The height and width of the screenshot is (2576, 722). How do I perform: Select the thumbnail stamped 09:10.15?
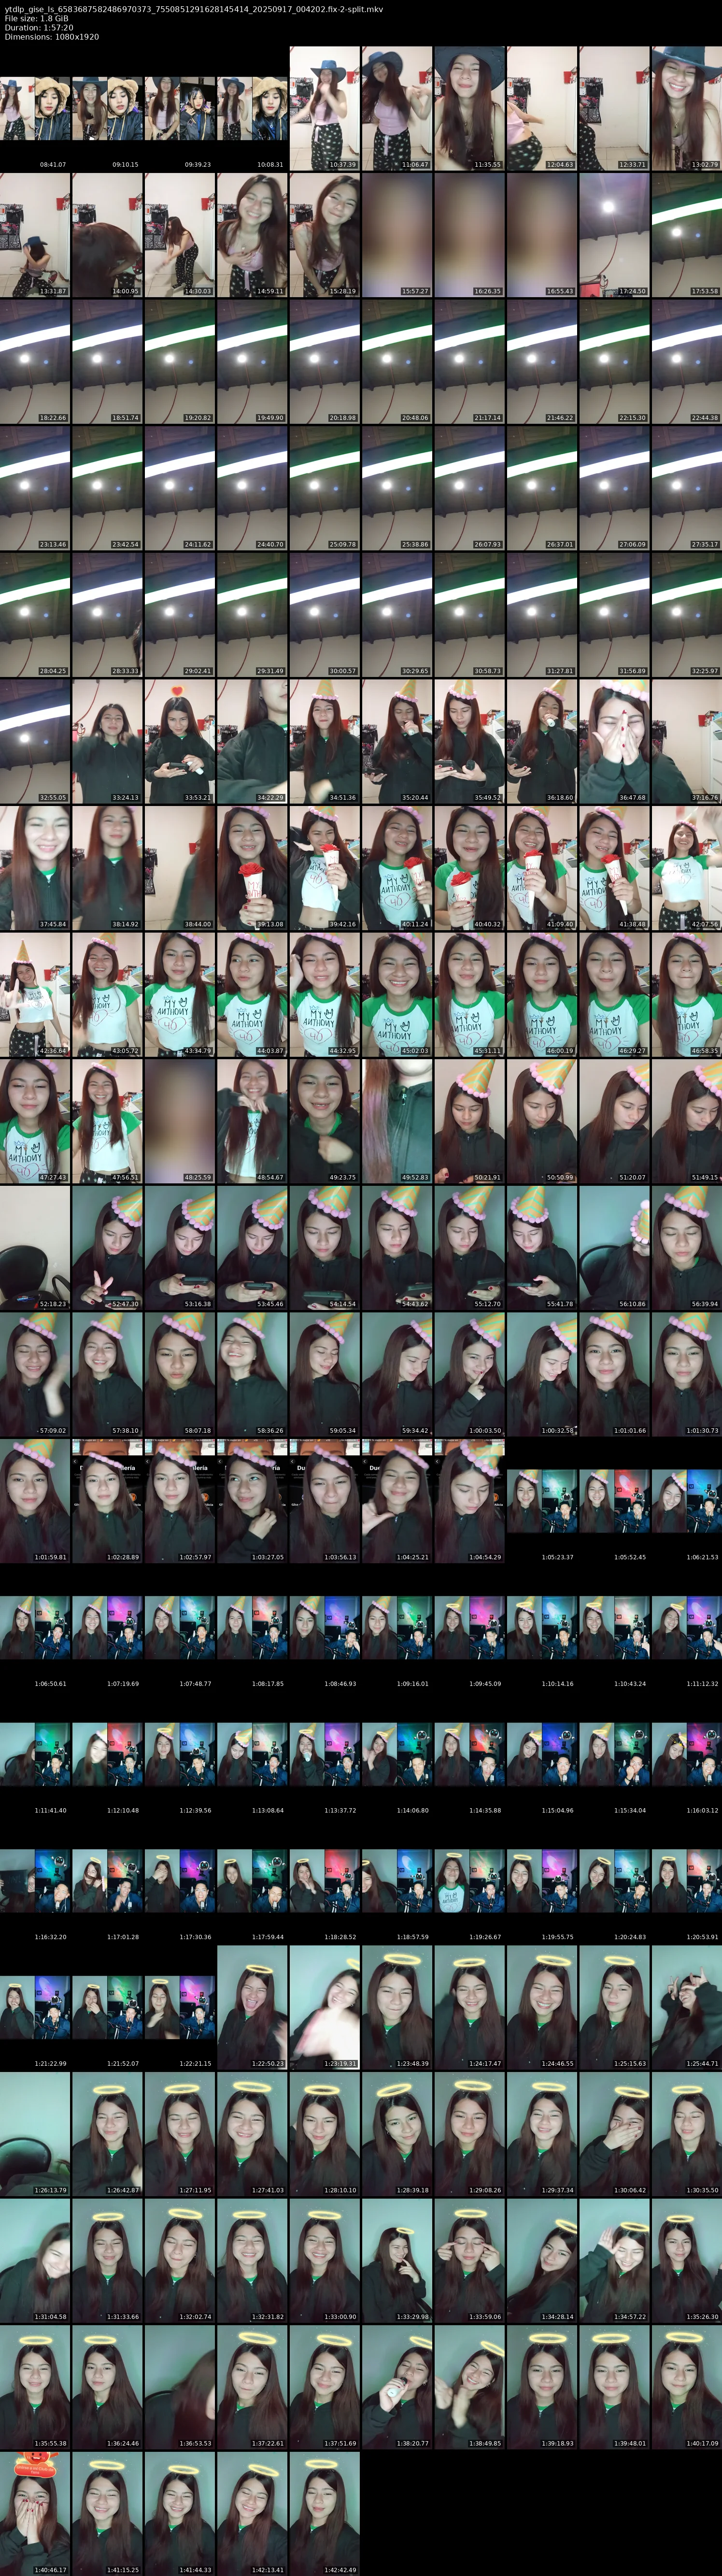tap(107, 108)
